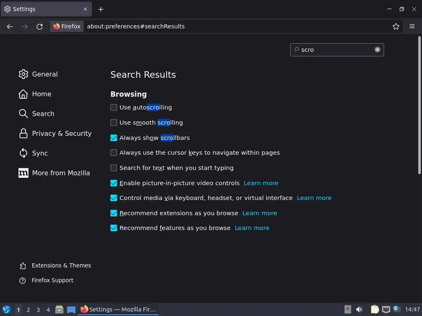
Task: Disable picture-in-picture video controls
Action: (114, 183)
